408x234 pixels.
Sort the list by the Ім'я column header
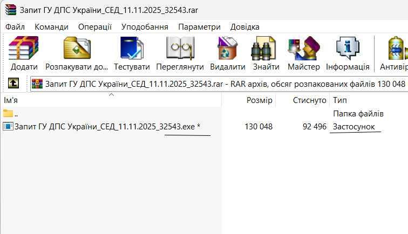111,100
